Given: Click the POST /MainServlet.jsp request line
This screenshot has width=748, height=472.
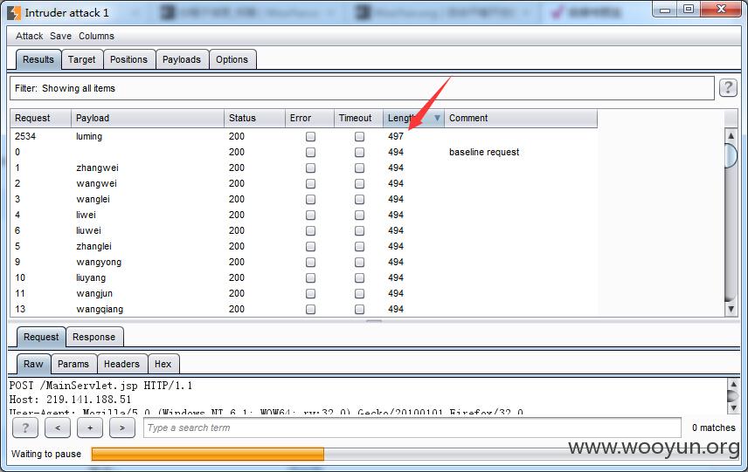Looking at the screenshot, I should click(100, 386).
